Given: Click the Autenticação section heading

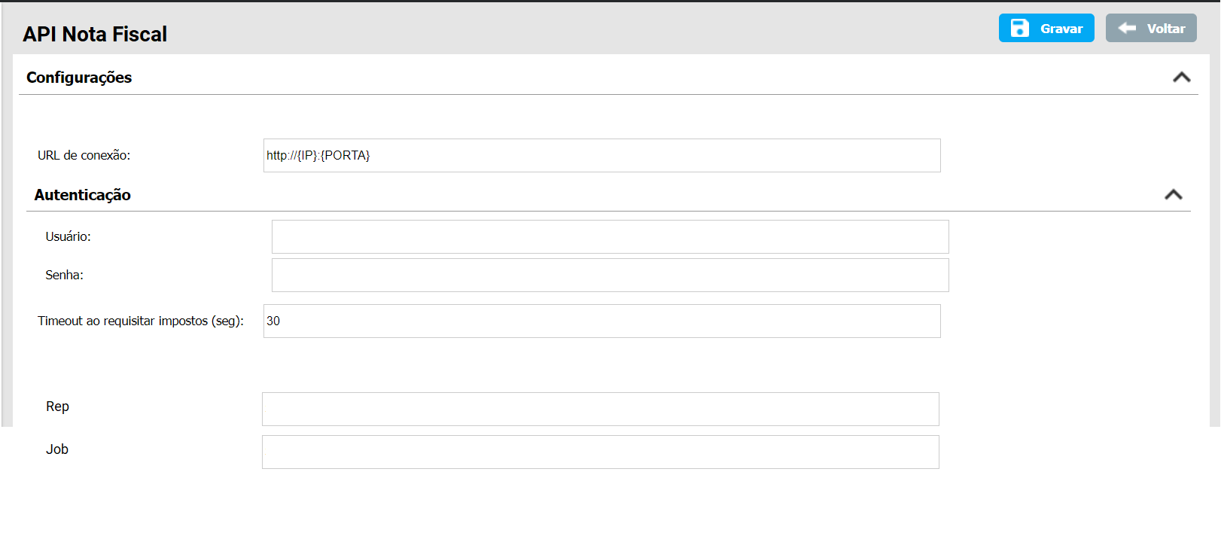Looking at the screenshot, I should coord(83,195).
